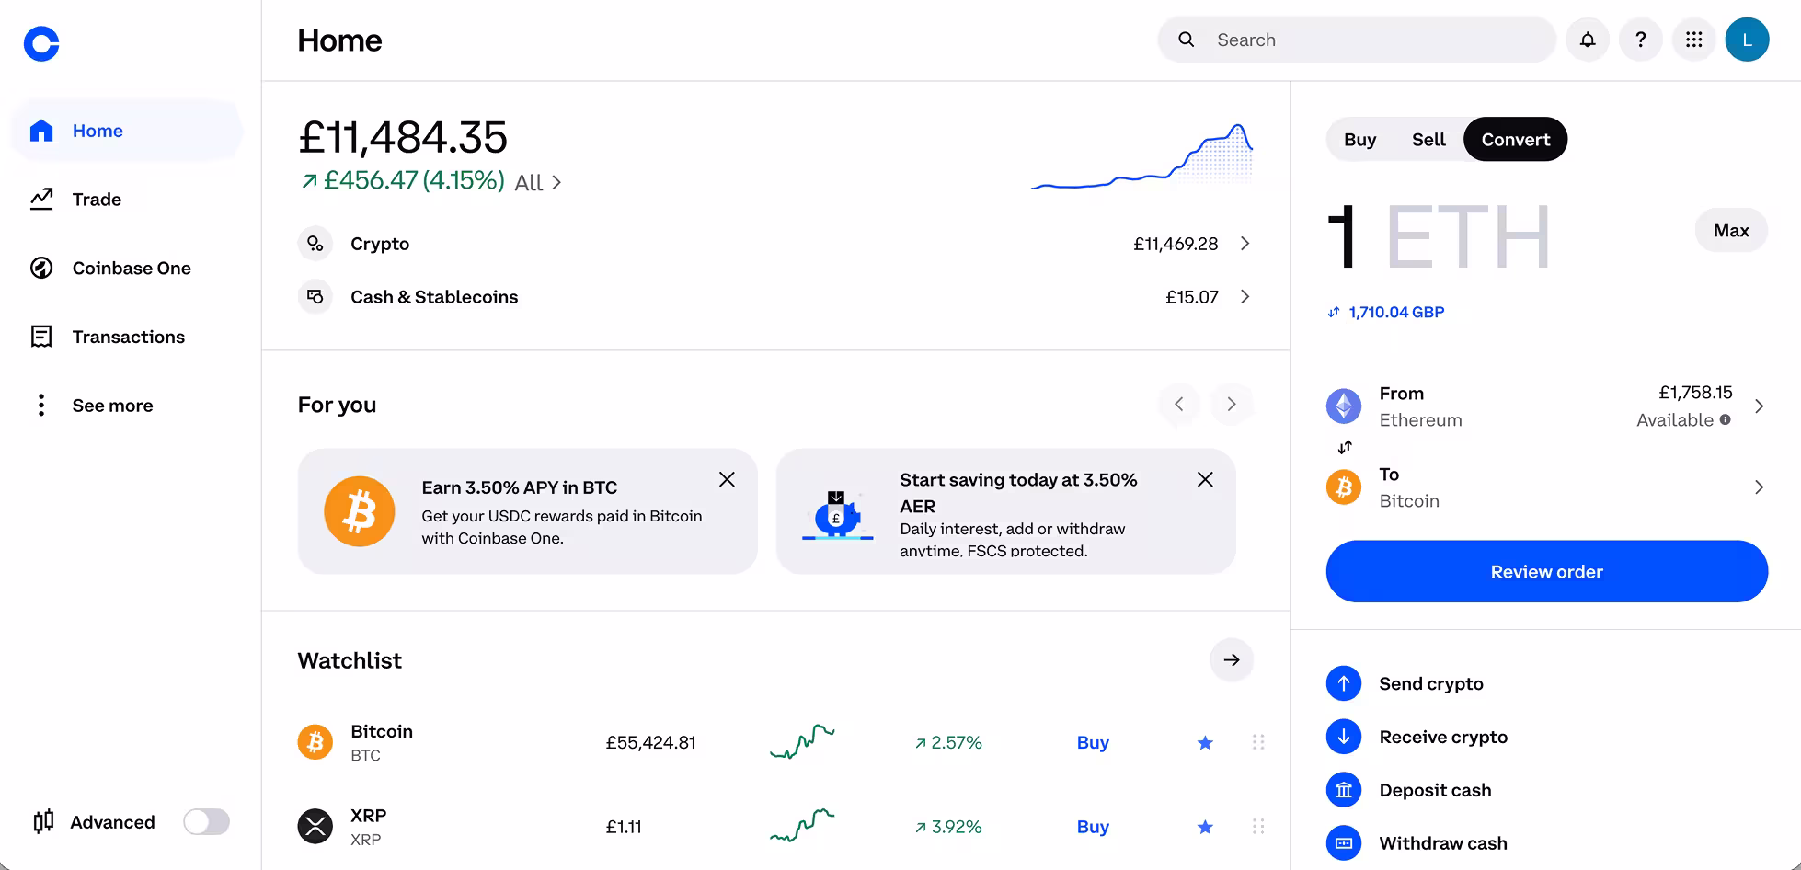
Task: Open the help question mark icon
Action: click(x=1641, y=40)
